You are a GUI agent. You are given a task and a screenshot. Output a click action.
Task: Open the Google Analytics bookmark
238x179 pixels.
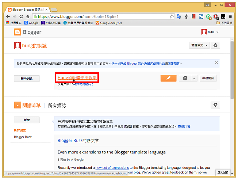click(109, 23)
